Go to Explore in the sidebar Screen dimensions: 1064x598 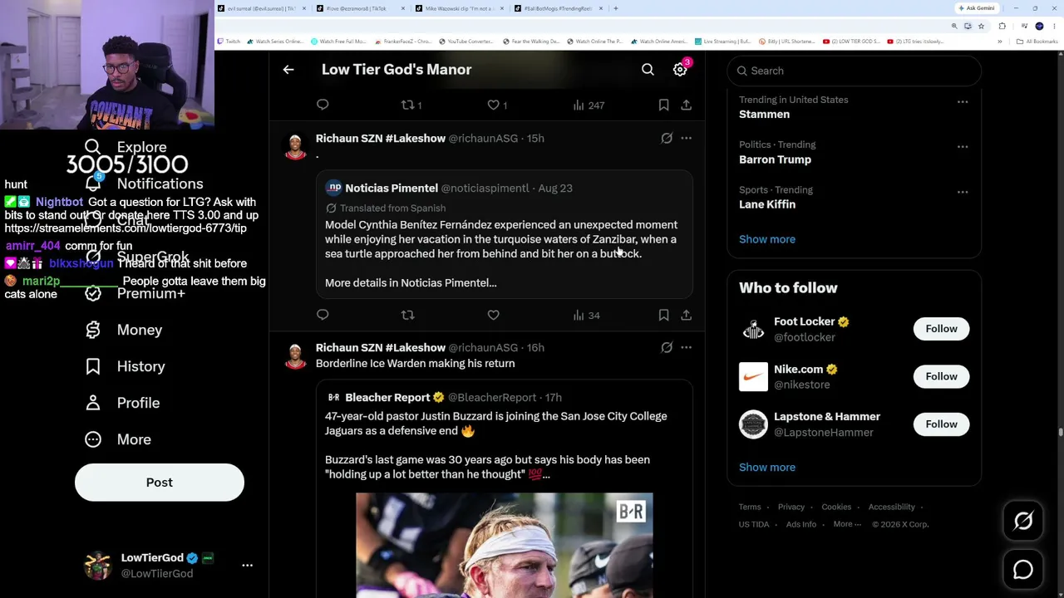(126, 147)
